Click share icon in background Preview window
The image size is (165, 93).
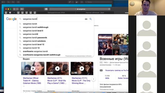coord(18,2)
